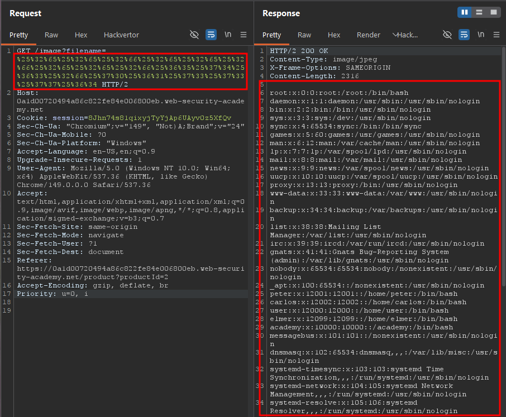Expand the hidden Hack... tabs dropdown in Response
The height and width of the screenshot is (417, 506).
(405, 35)
